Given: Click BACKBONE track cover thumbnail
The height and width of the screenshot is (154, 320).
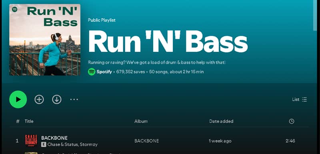Looking at the screenshot, I should tap(31, 141).
